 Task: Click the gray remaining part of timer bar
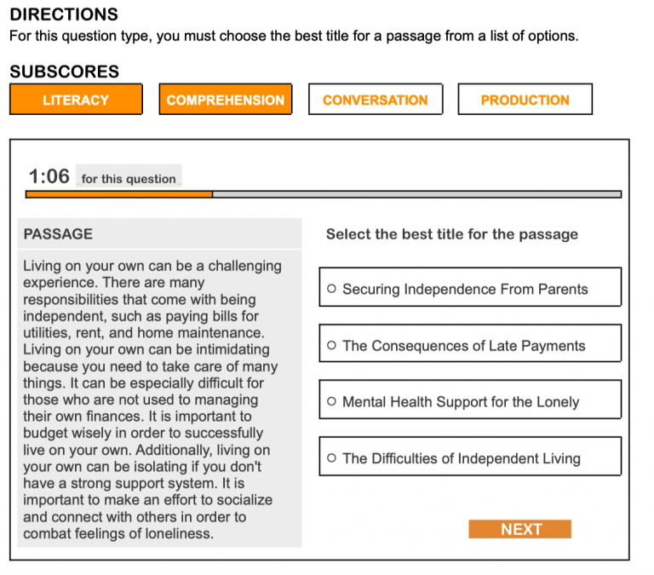417,194
